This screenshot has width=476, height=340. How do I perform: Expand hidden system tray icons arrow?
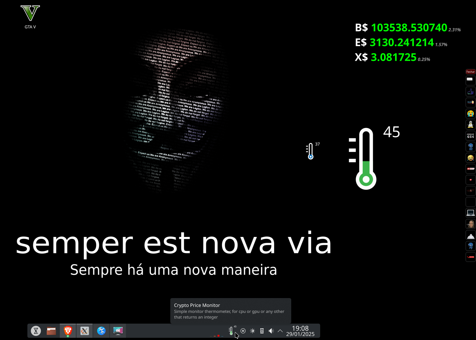coord(280,331)
